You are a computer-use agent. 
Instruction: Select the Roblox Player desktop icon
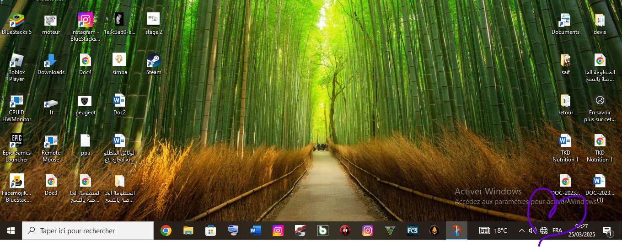17,61
